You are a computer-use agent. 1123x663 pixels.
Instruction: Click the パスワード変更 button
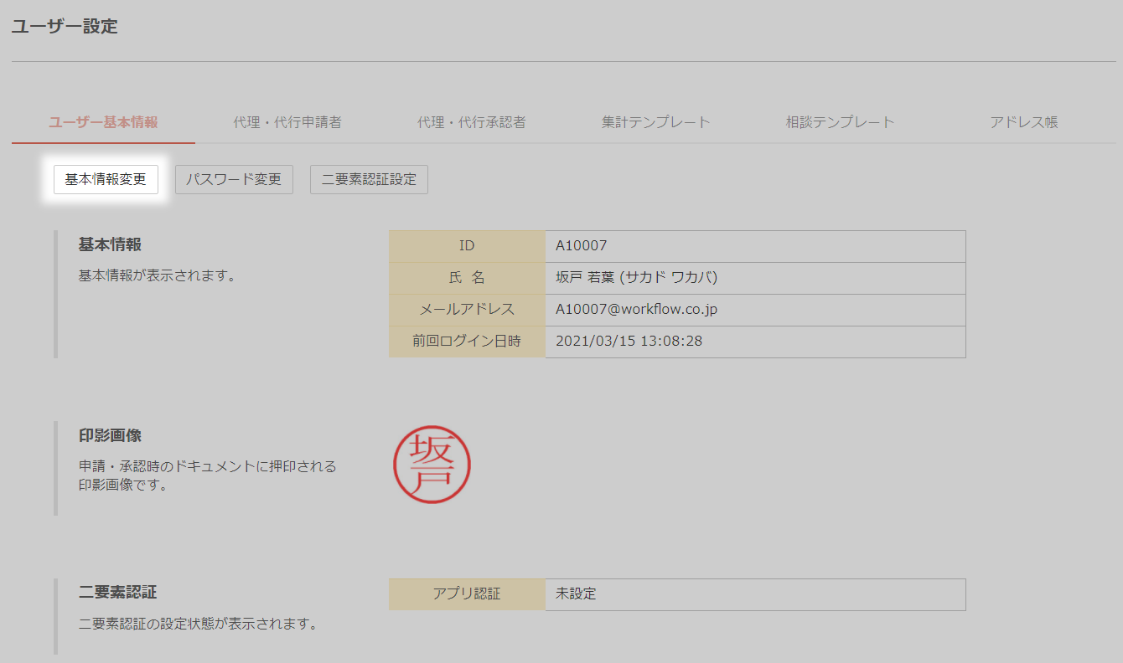pyautogui.click(x=234, y=180)
